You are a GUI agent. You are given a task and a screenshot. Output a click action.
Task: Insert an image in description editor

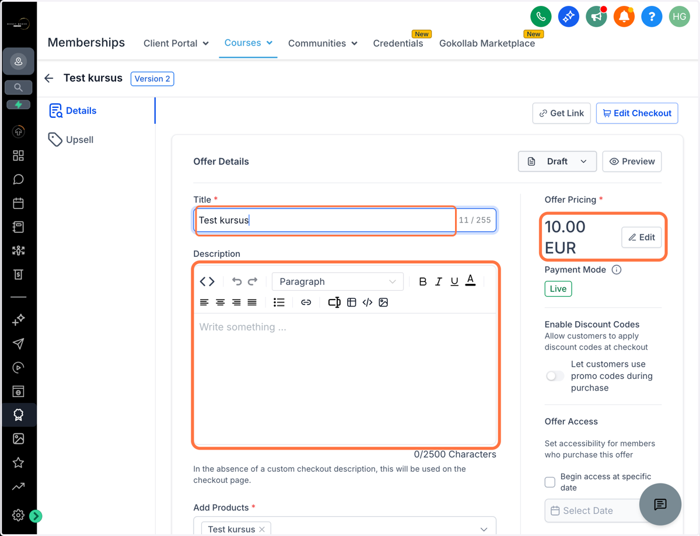(383, 302)
